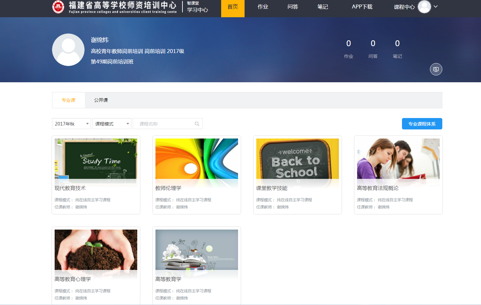
Task: Select the 专业课 tab
Action: 68,100
